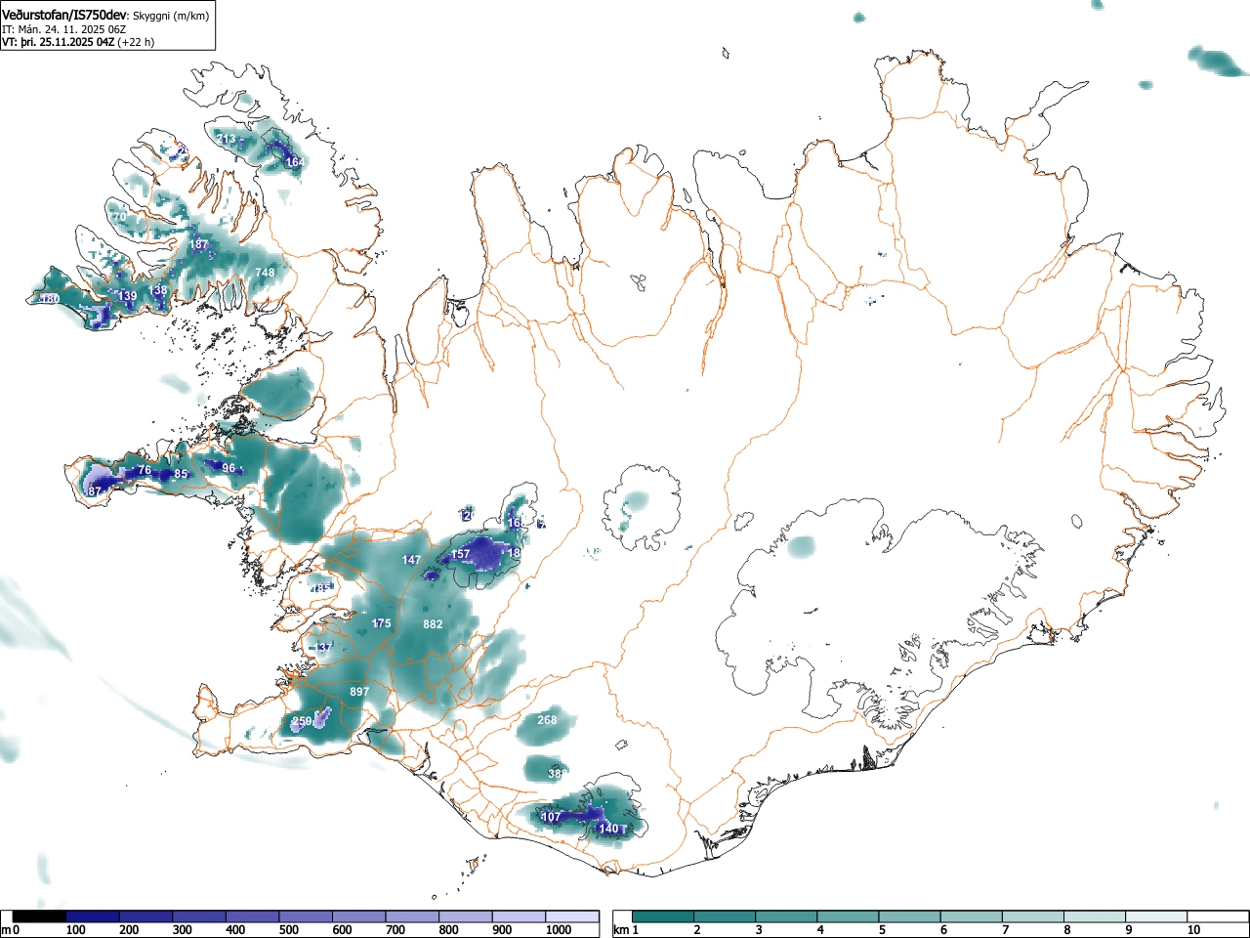
Task: Click the 147 visibility value
Action: click(x=412, y=560)
